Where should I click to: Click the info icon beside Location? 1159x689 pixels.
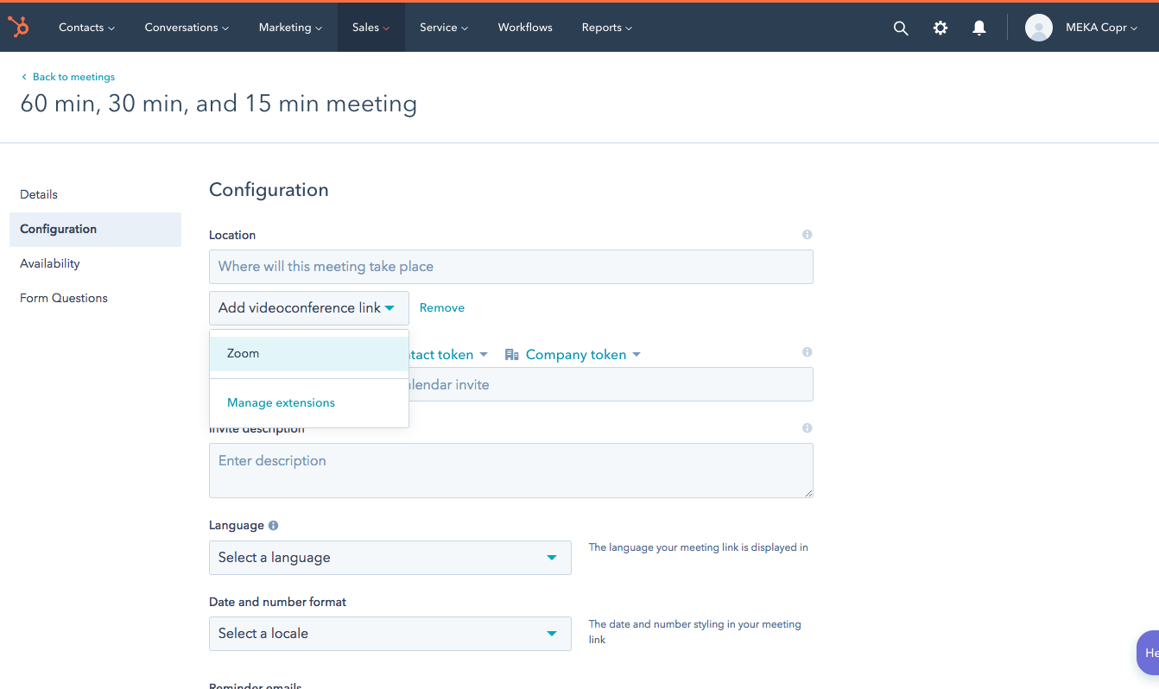pos(807,235)
